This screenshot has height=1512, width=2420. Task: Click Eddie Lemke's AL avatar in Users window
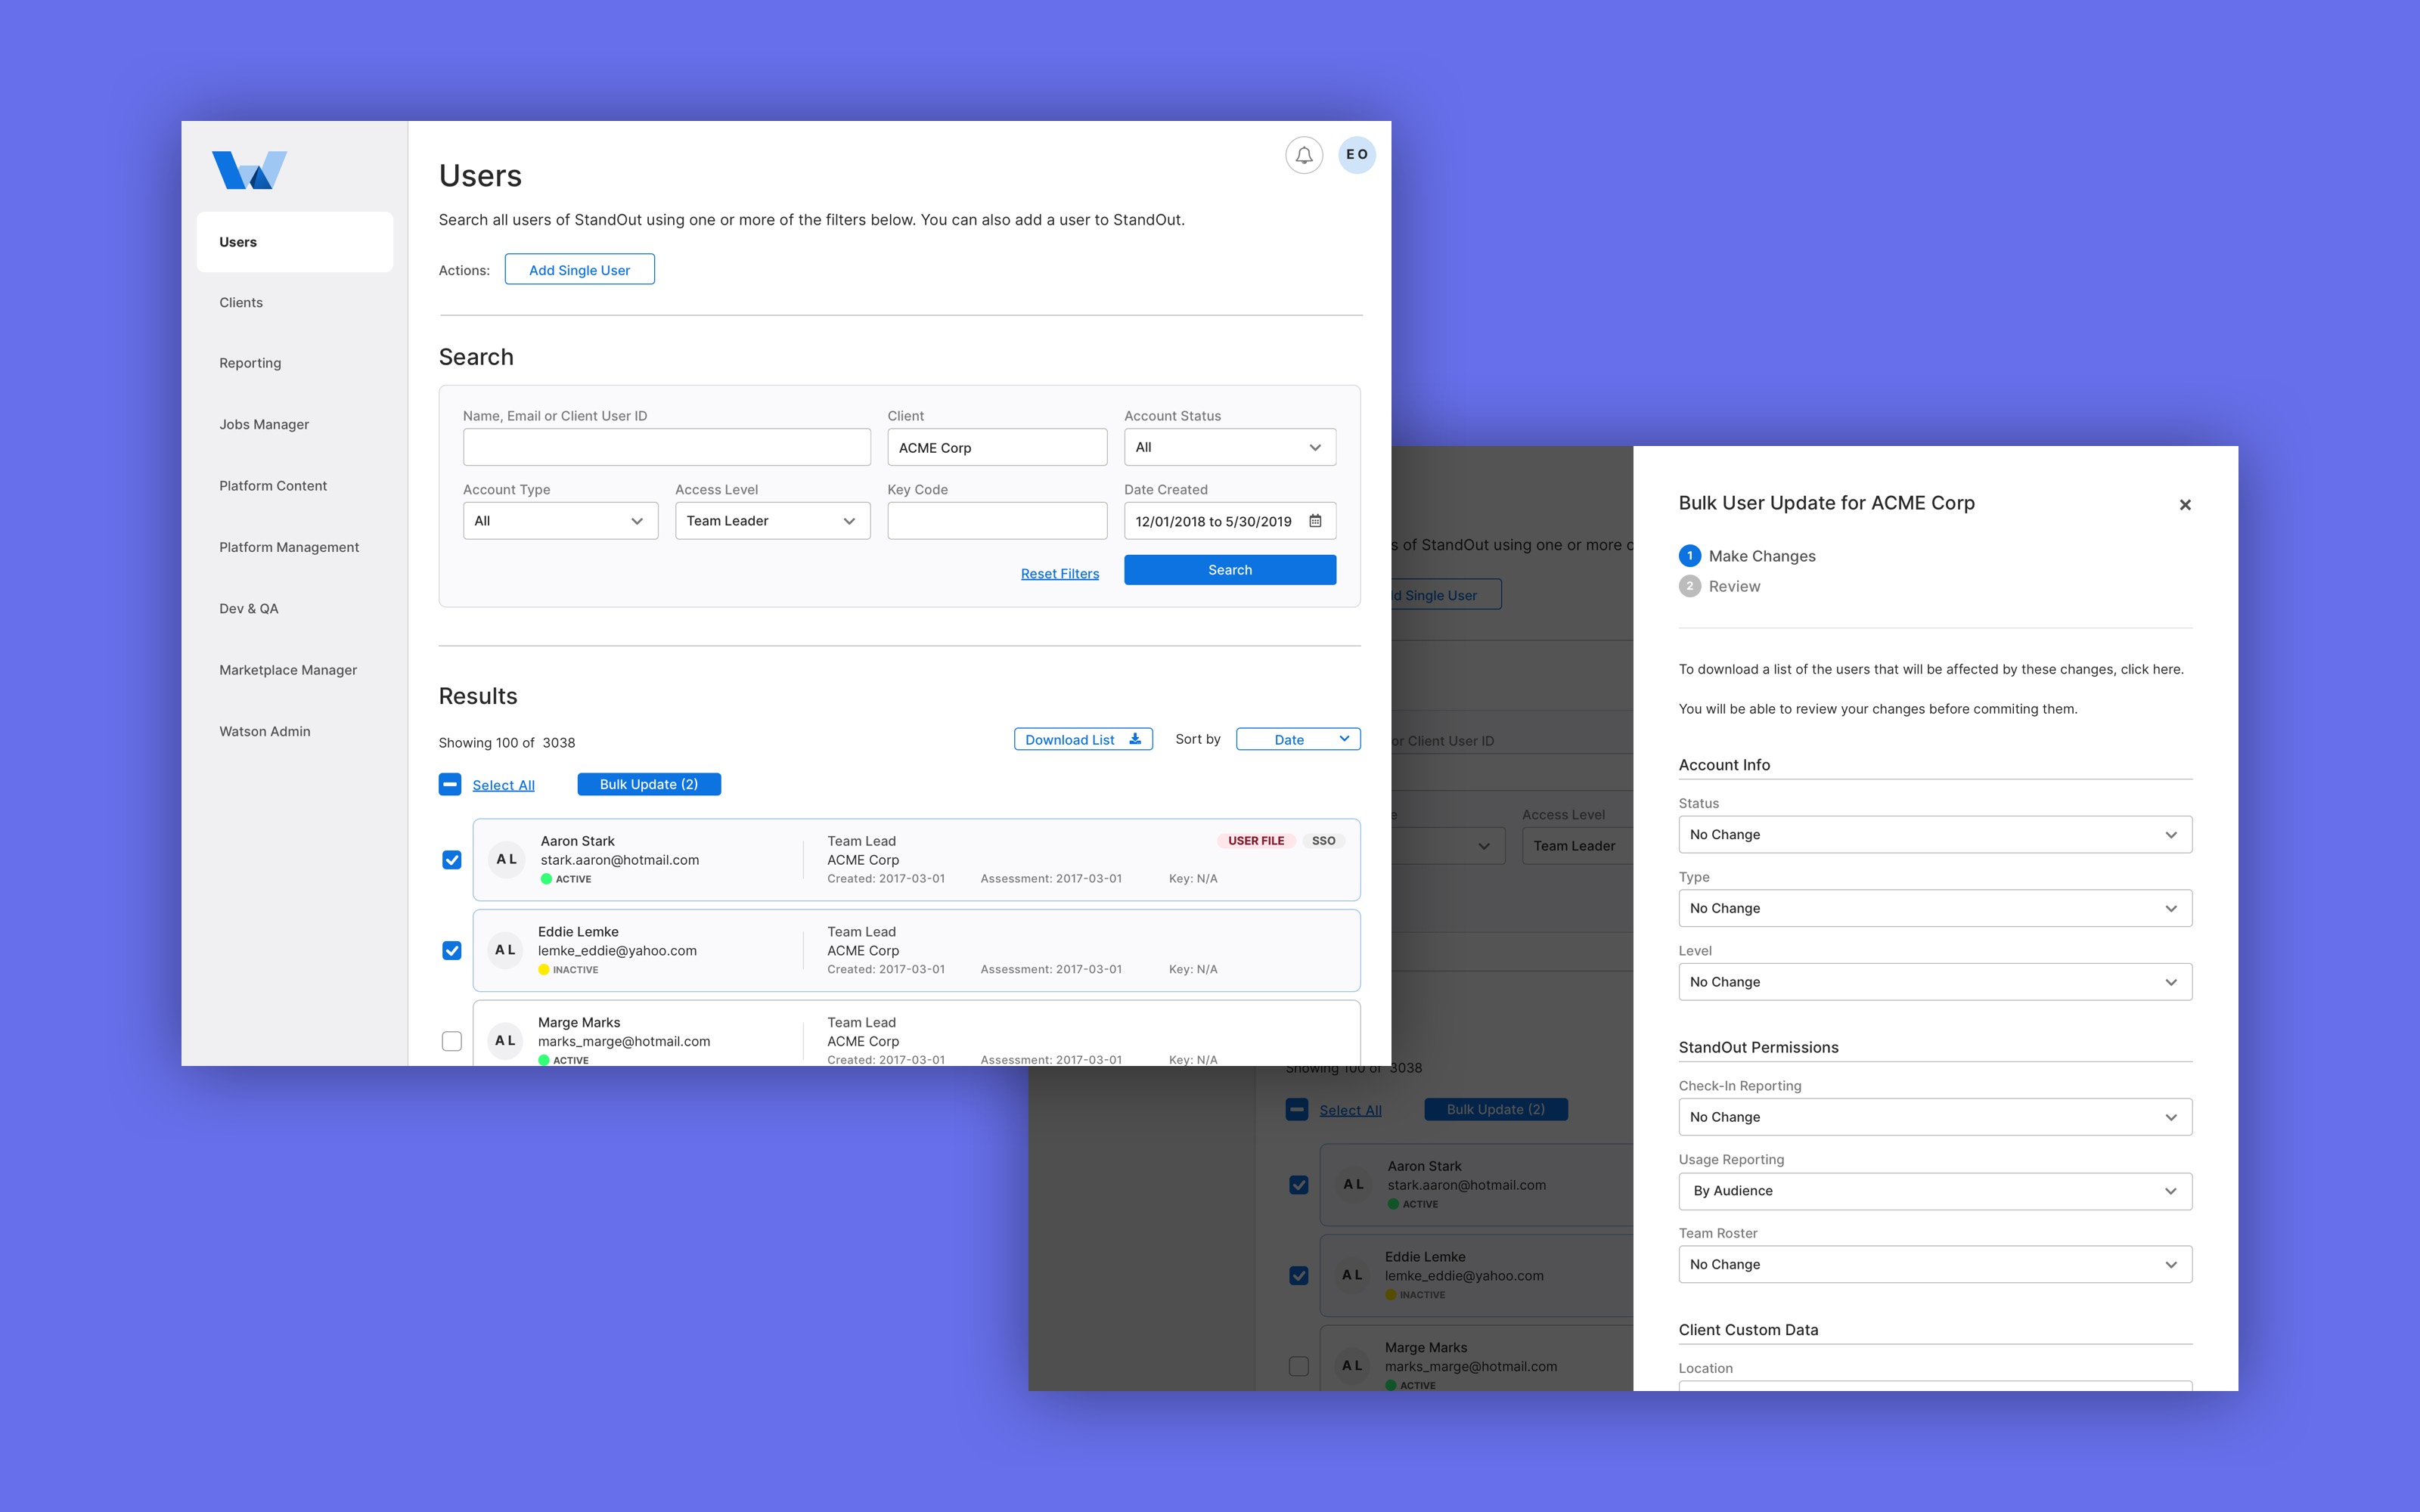[506, 950]
